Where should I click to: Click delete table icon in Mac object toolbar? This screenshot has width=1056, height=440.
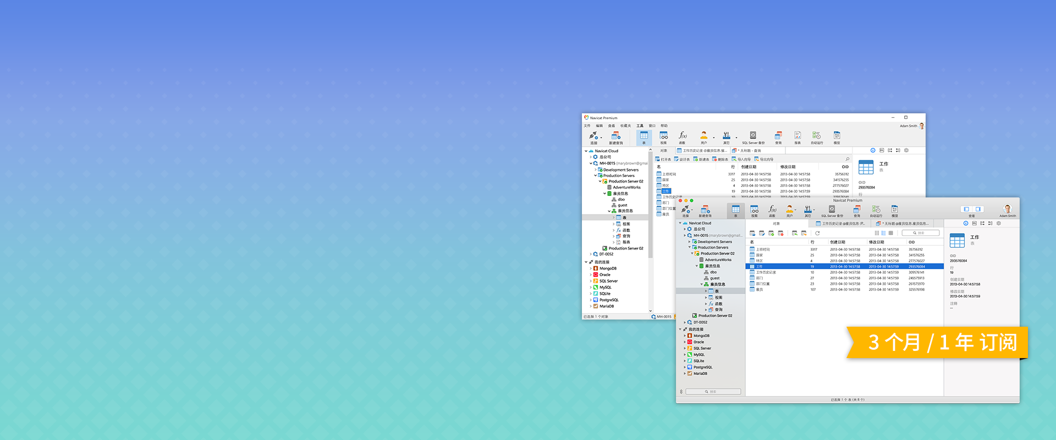(780, 233)
